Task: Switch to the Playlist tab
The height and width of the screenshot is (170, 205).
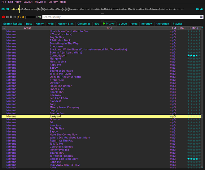Action: point(177,24)
